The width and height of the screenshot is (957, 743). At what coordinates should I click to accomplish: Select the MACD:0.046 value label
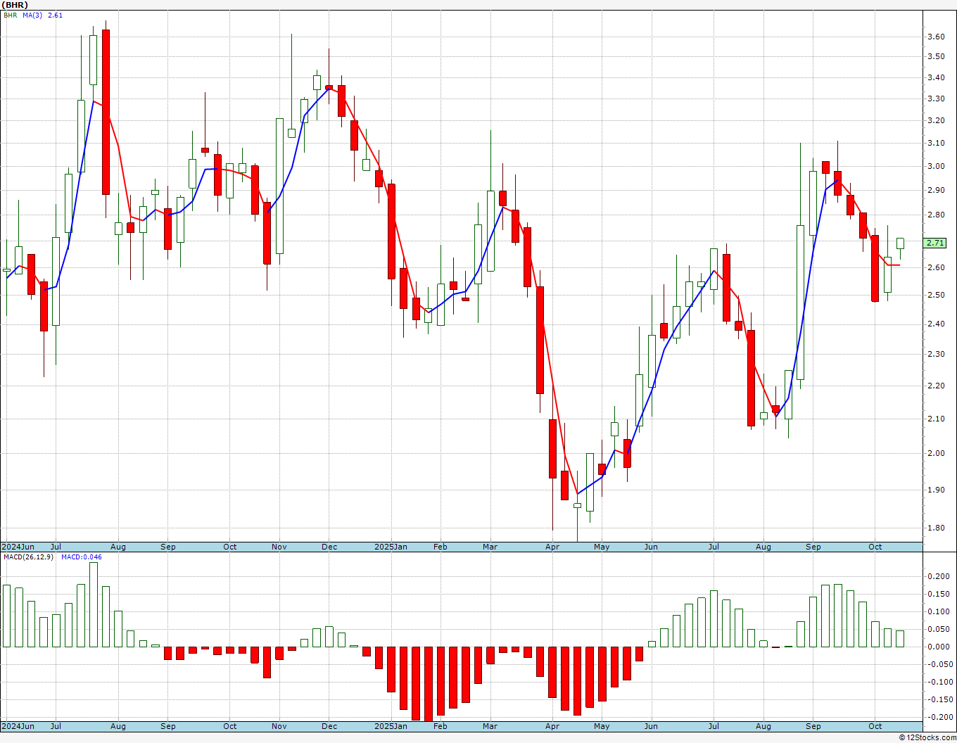tap(81, 557)
